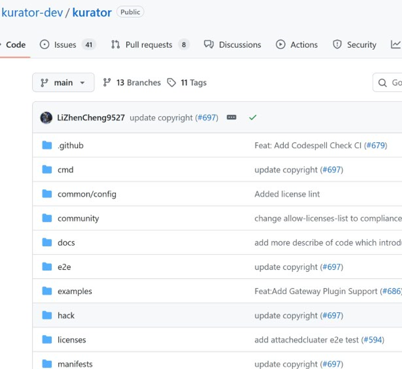Open the cmd folder
This screenshot has height=369, width=402.
[65, 170]
